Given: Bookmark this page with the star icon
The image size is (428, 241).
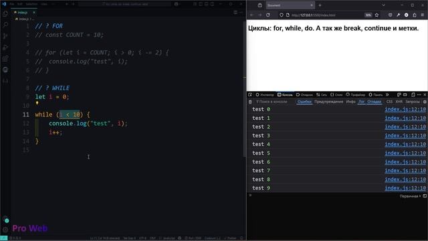Looking at the screenshot, I should tap(377, 15).
